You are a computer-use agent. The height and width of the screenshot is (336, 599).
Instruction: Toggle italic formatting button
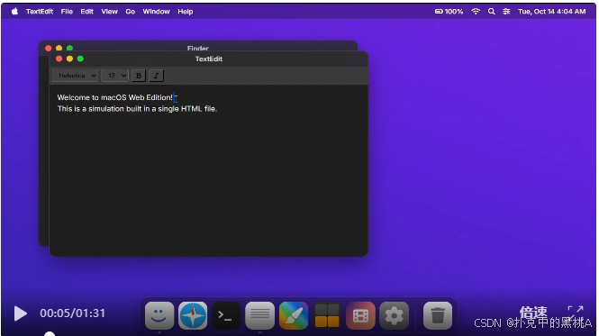tap(156, 76)
